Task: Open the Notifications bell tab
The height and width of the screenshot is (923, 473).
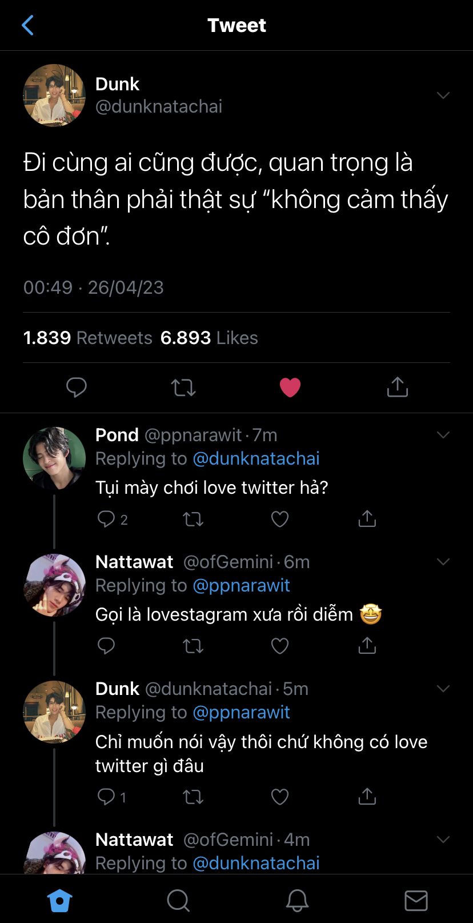Action: 297,901
